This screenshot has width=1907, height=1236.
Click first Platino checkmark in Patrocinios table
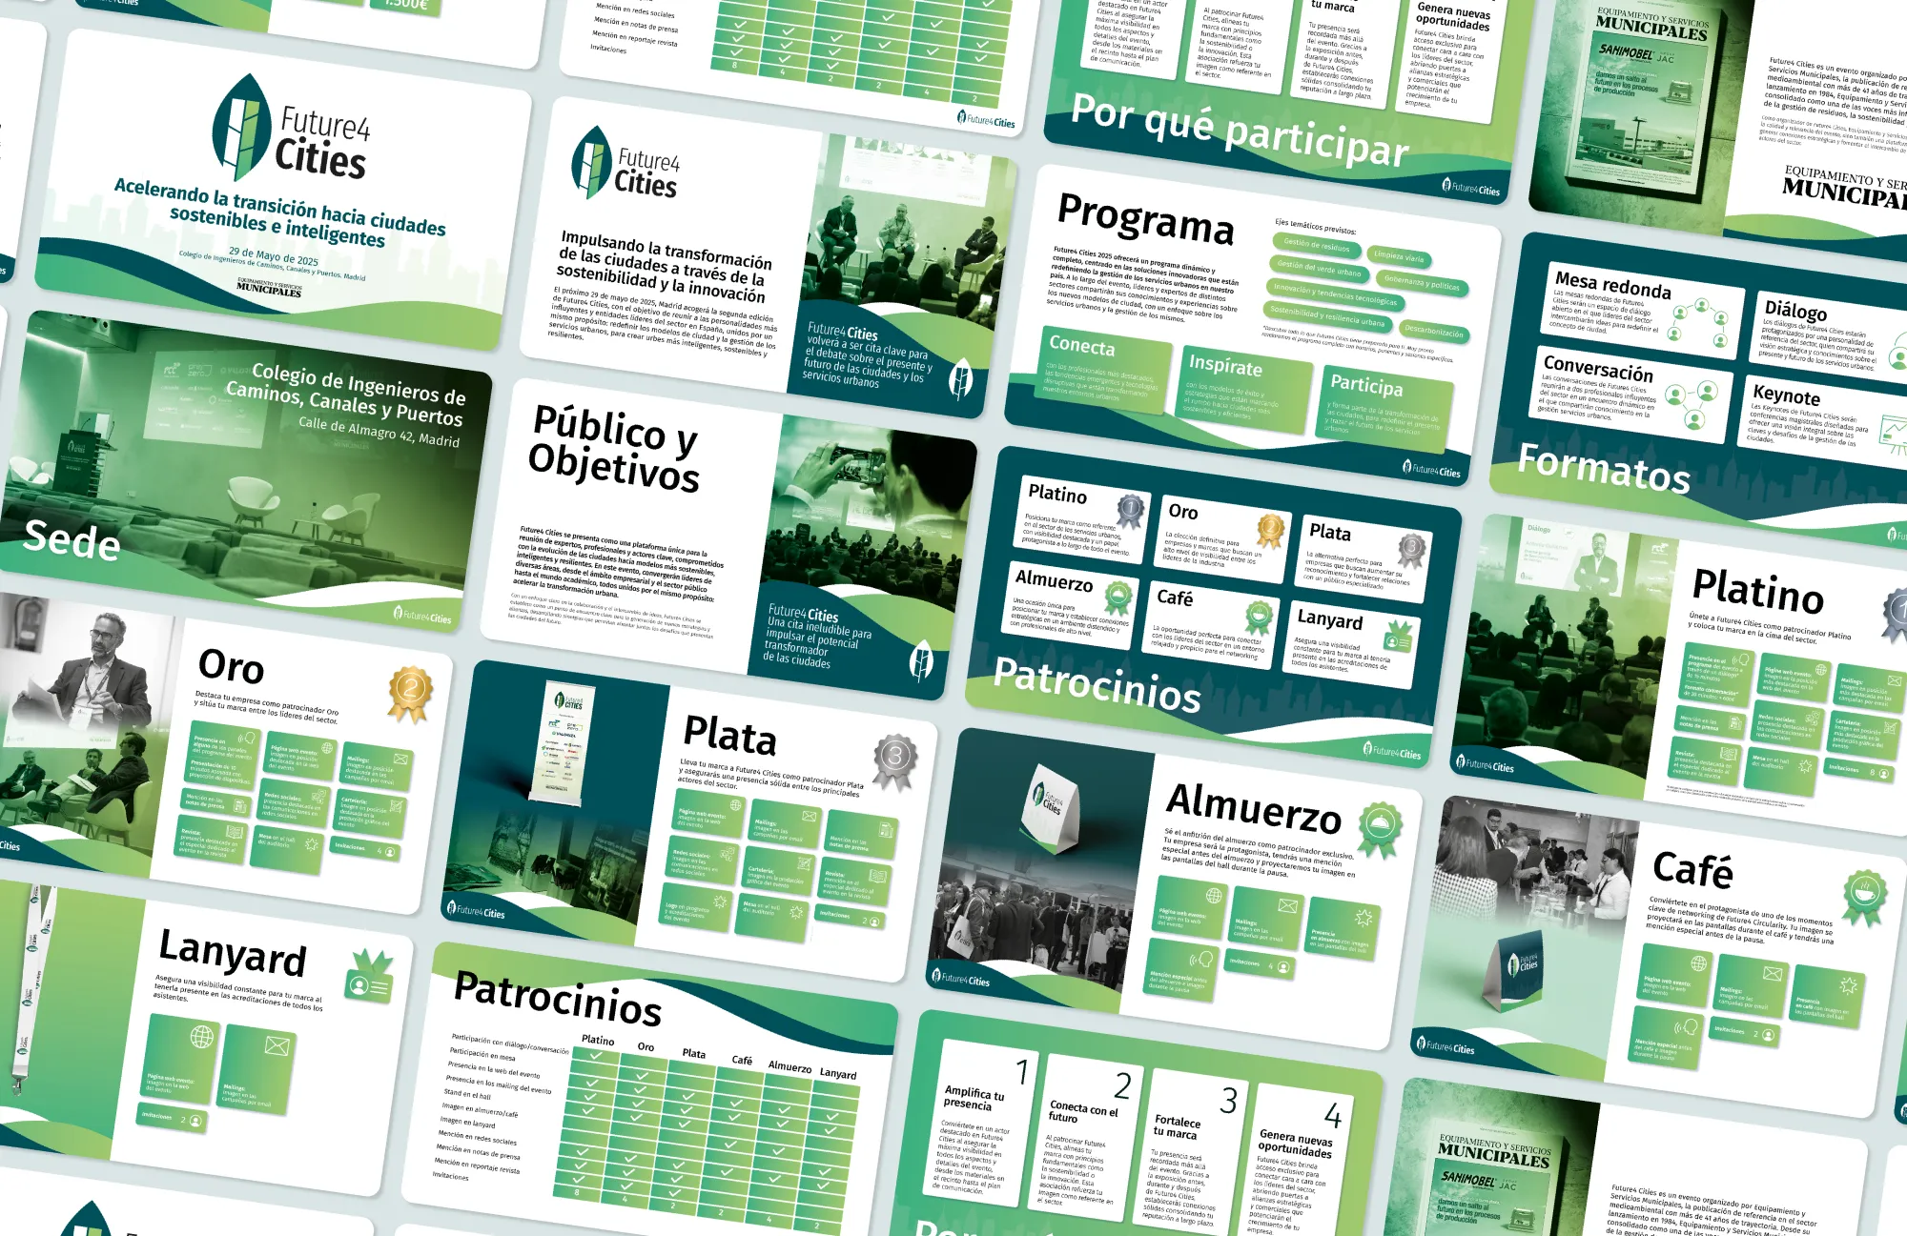click(594, 1055)
